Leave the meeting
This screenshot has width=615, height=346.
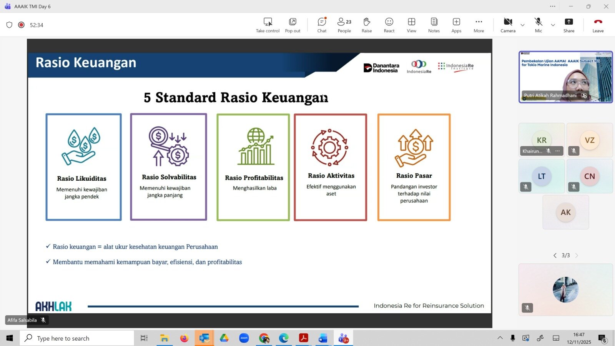coord(598,25)
